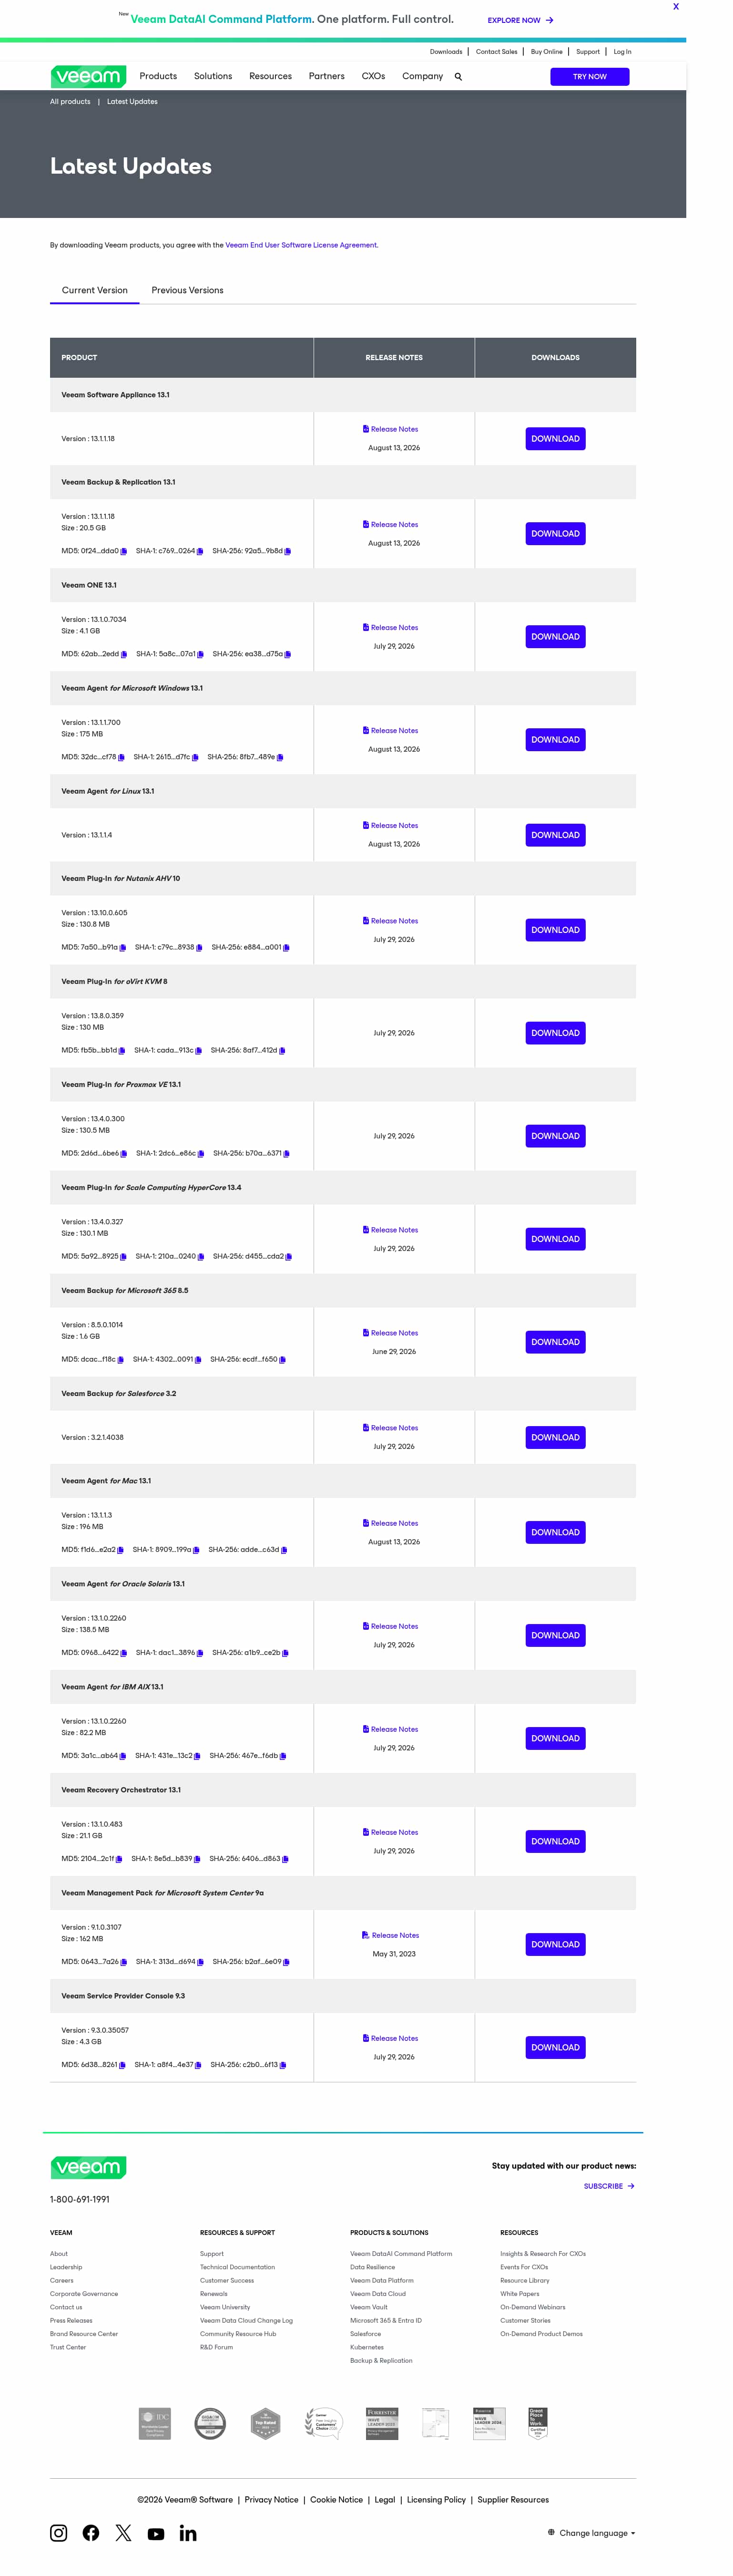
Task: Select the Current Version tab
Action: pyautogui.click(x=95, y=290)
